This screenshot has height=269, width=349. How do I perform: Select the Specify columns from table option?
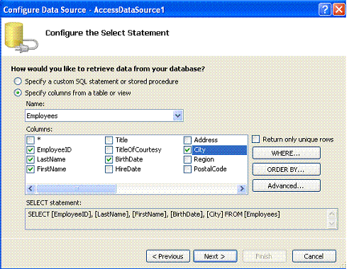click(x=18, y=93)
